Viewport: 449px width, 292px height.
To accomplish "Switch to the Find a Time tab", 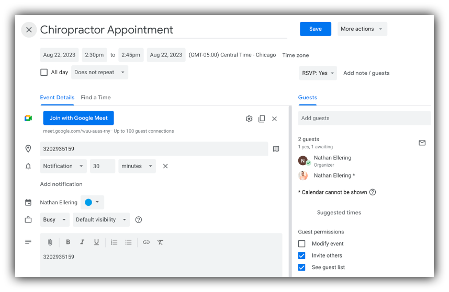I will 96,97.
